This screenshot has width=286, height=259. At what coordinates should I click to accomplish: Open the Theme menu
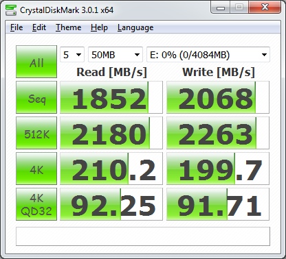pyautogui.click(x=68, y=27)
